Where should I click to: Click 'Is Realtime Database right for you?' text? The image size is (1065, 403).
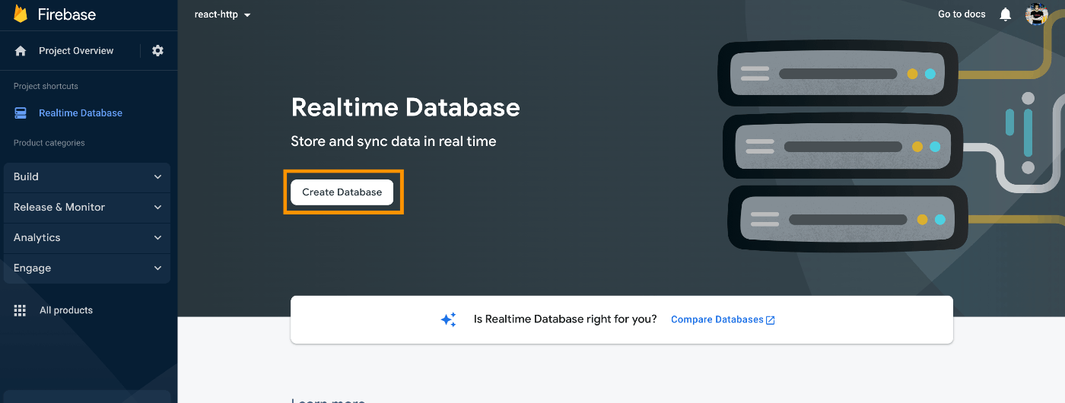click(x=565, y=319)
